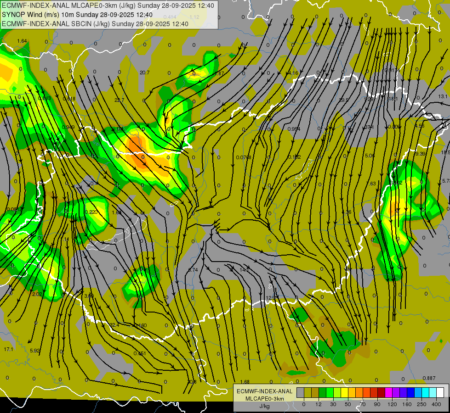Click the map value 0.220
Image resolution: width=450 pixels, height=413 pixels.
(x=91, y=212)
